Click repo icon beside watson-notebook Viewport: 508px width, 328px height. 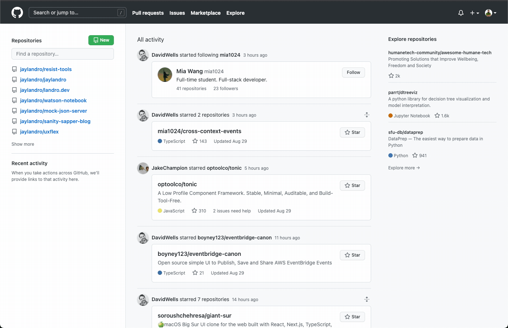coord(14,100)
